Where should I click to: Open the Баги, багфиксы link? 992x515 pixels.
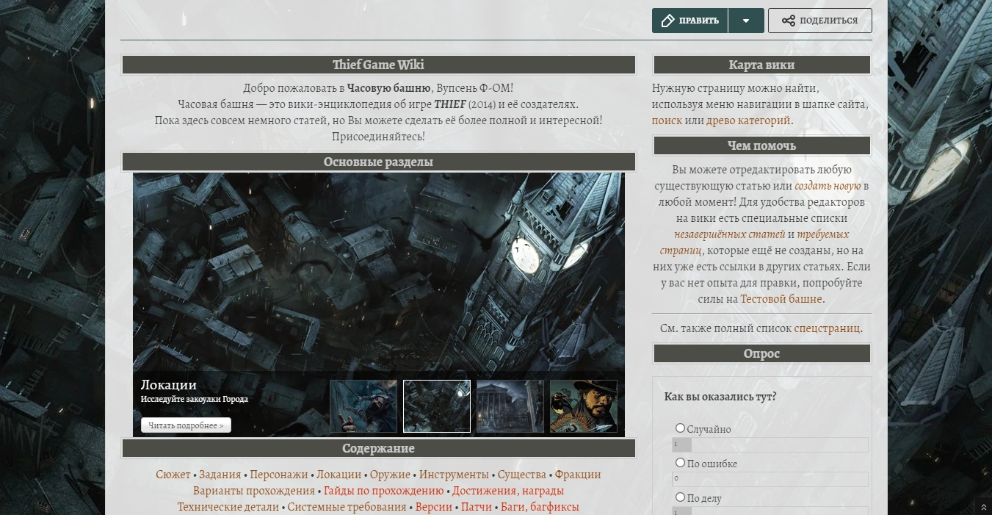540,507
